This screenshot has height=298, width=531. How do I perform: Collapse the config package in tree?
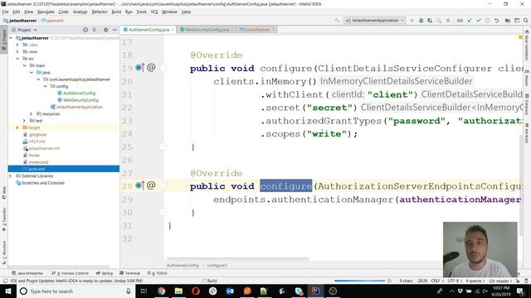45,86
